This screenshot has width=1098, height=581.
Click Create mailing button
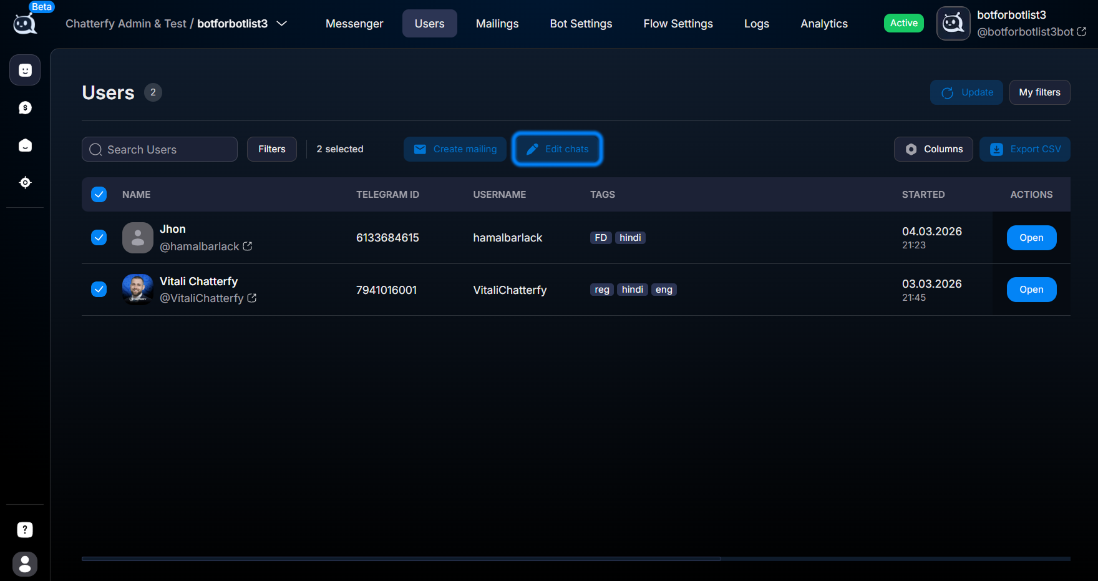tap(455, 149)
